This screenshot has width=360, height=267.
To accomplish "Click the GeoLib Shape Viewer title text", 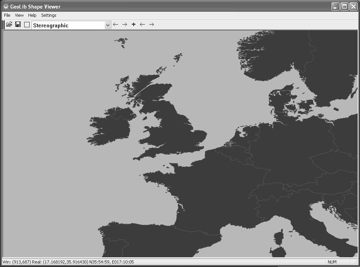I will [x=35, y=7].
